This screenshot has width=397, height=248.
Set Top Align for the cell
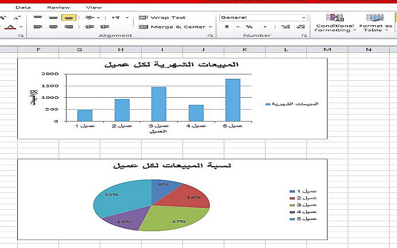click(x=38, y=17)
